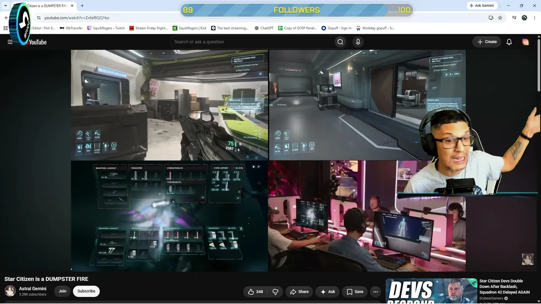541x304 pixels.
Task: Like the video with thumbs up
Action: 256,292
